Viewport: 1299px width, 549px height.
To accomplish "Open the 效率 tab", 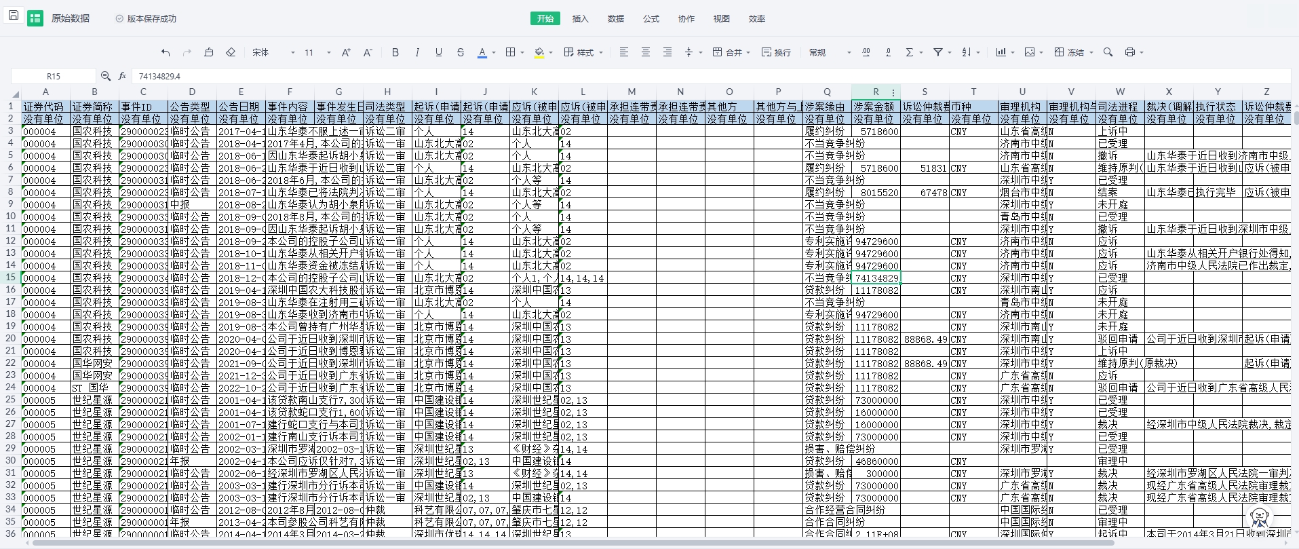I will click(757, 18).
